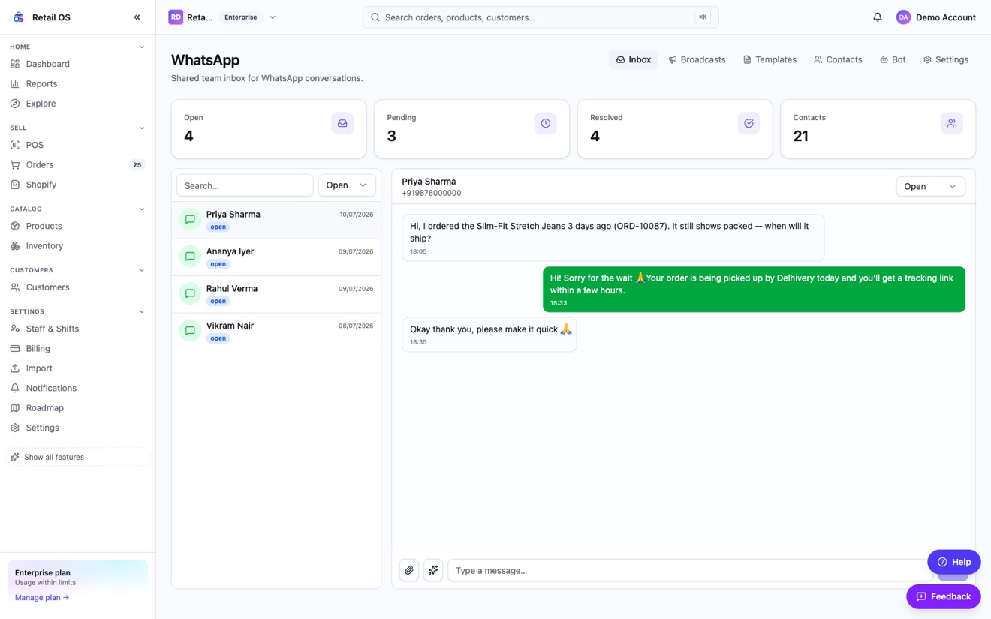The height and width of the screenshot is (619, 991).
Task: Collapse the HOME sidebar section
Action: pyautogui.click(x=142, y=47)
